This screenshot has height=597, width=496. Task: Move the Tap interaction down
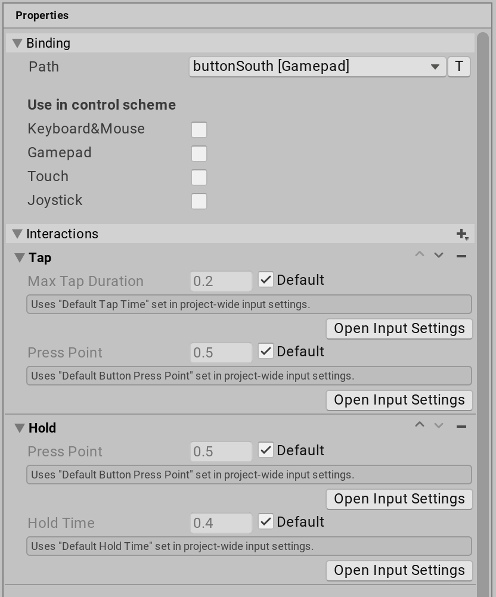click(x=439, y=255)
